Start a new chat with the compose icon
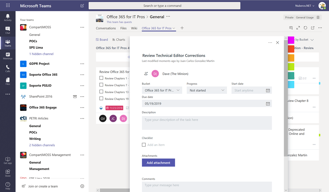 click(x=82, y=5)
